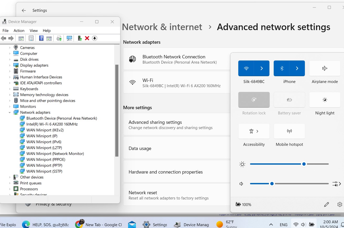Select WAN Miniport (SSTP) in the tree
Viewport: 344px width, 228px height.
44,171
